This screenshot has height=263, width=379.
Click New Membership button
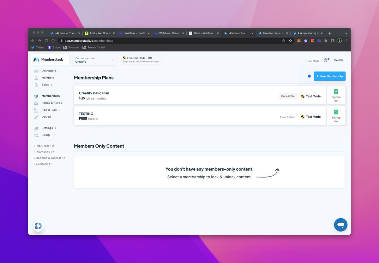(329, 76)
